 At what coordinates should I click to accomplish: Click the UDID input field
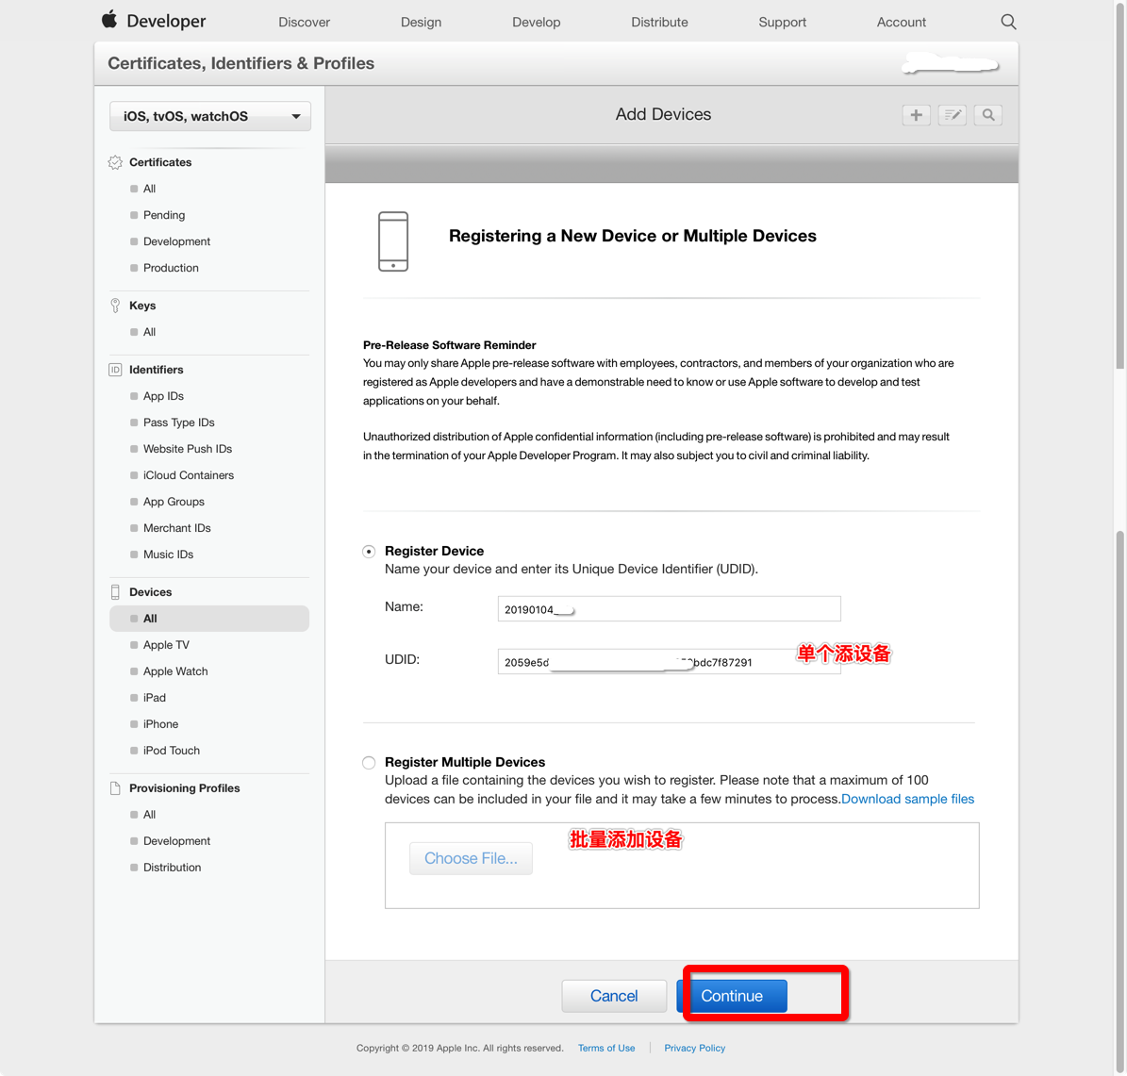point(670,661)
